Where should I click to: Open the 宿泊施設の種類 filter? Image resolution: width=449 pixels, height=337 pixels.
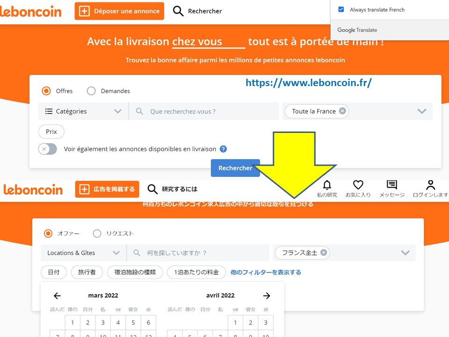135,272
